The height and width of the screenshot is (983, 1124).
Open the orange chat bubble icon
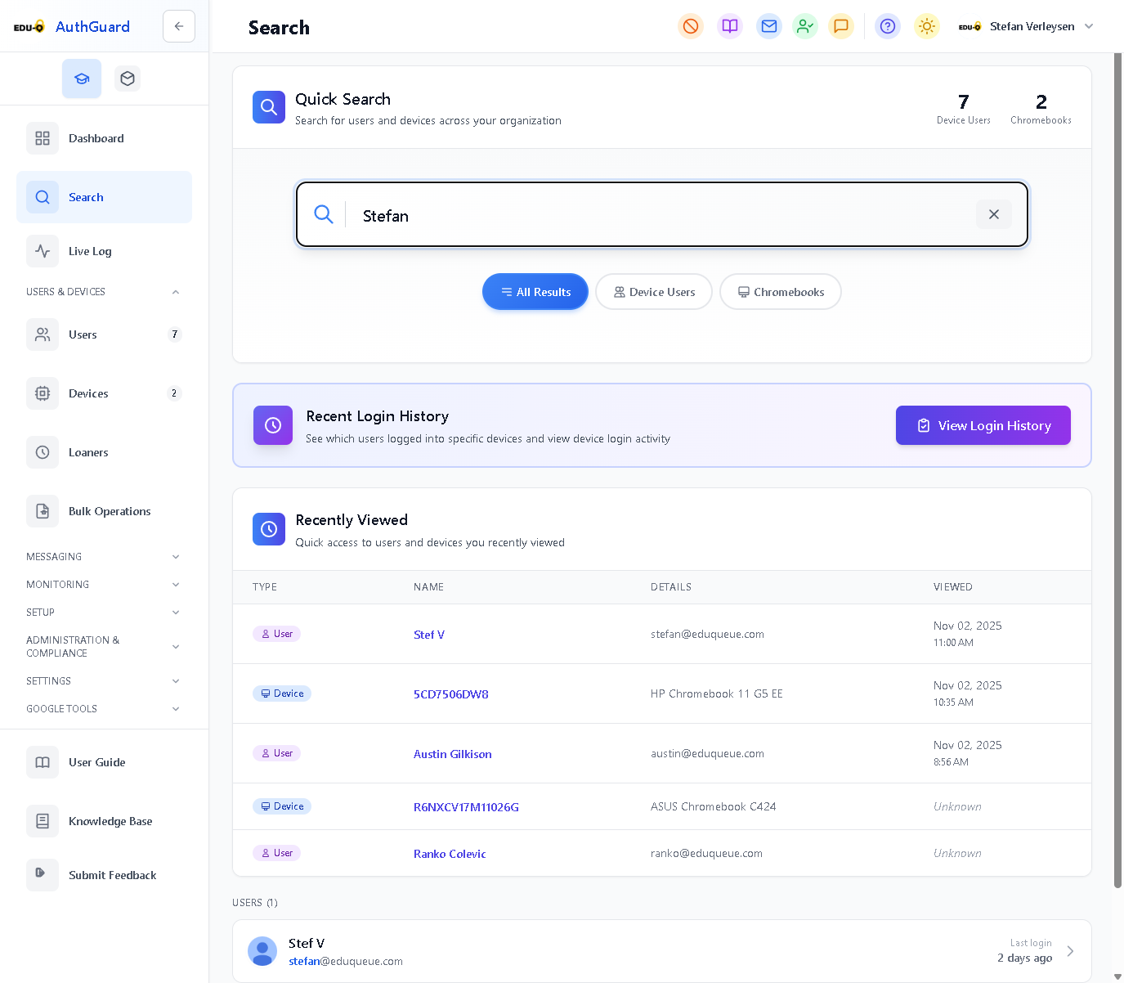pyautogui.click(x=841, y=26)
